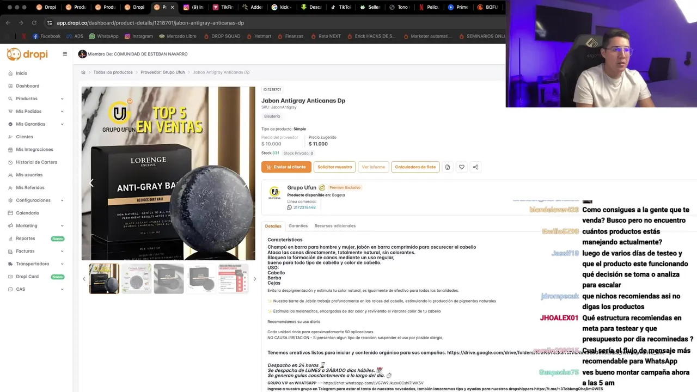697x392 pixels.
Task: Open the Facebook bookmark
Action: pyautogui.click(x=46, y=36)
